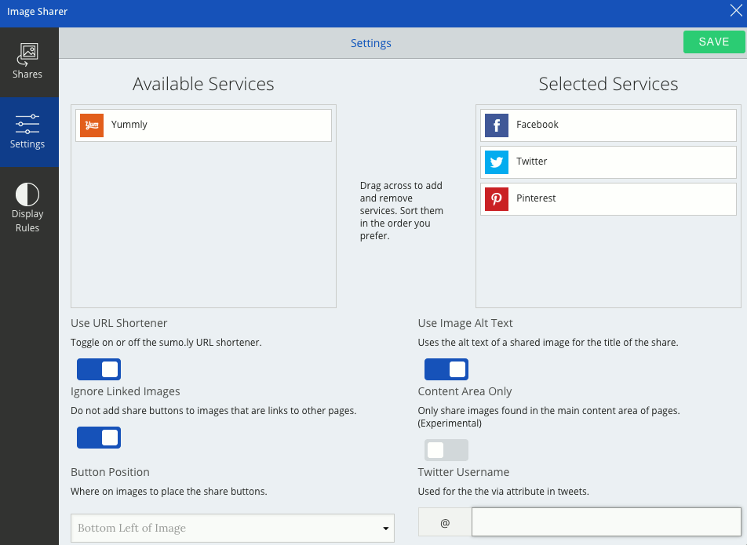
Task: Toggle off the Use URL Shortener switch
Action: pos(99,369)
